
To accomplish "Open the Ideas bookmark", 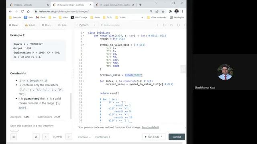I will point(29,17).
